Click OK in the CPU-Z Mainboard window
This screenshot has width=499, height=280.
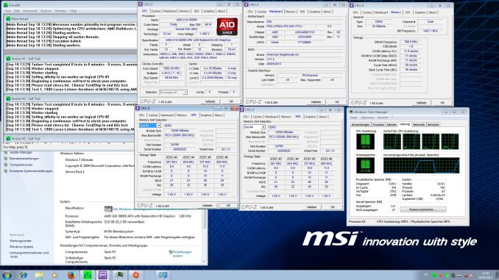click(x=337, y=102)
